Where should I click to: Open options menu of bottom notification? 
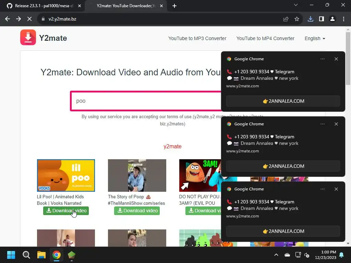(322, 189)
